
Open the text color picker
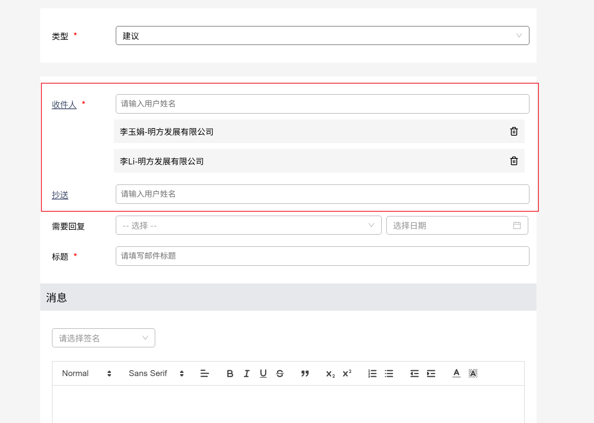pos(456,374)
